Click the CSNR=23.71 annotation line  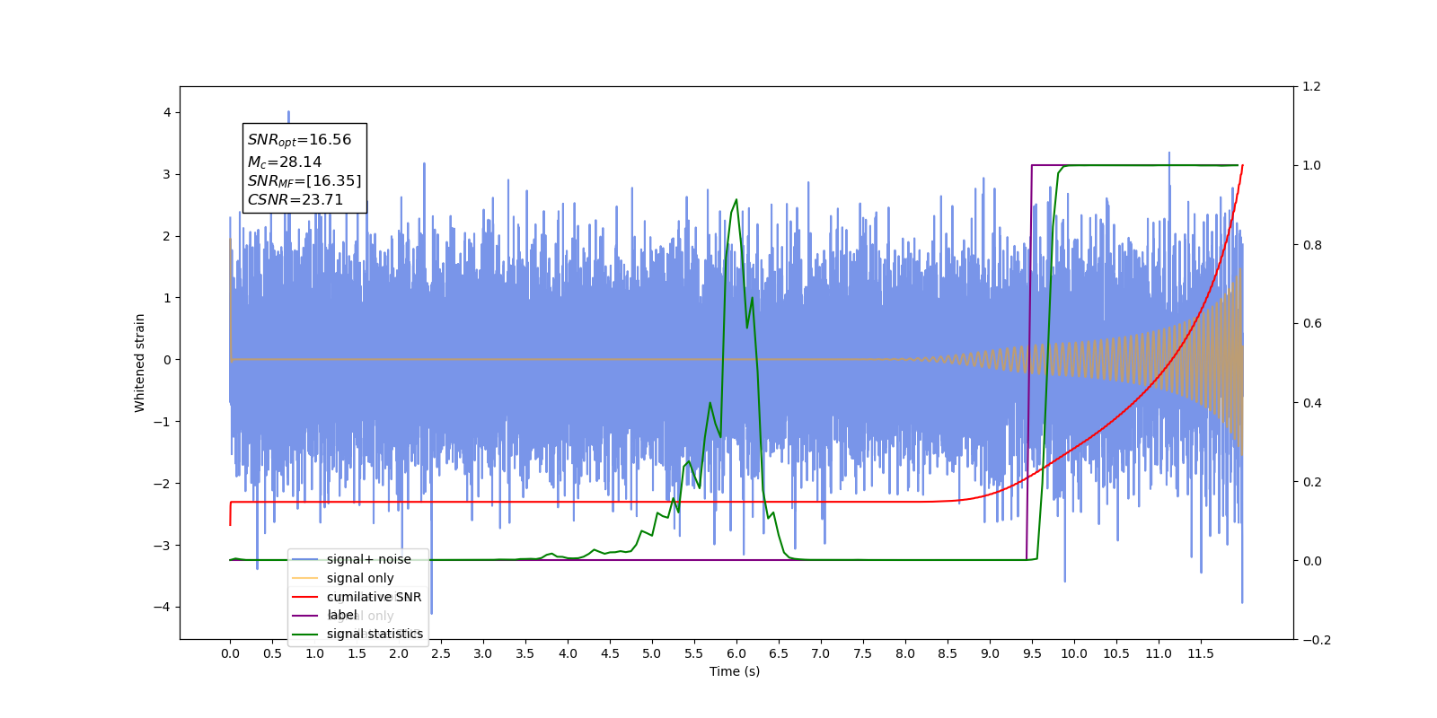(295, 199)
